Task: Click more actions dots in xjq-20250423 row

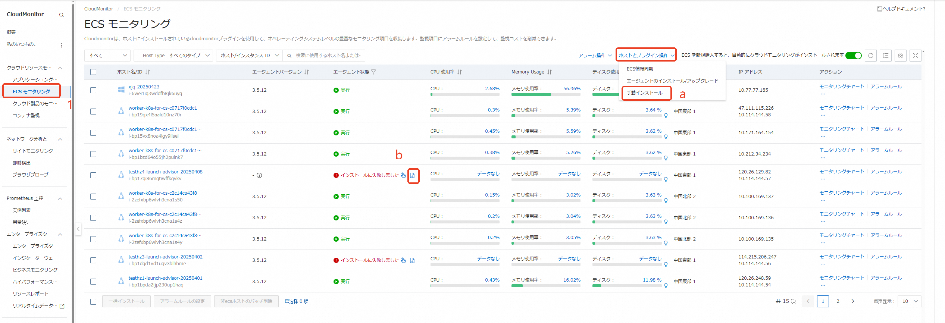Action: (x=823, y=94)
